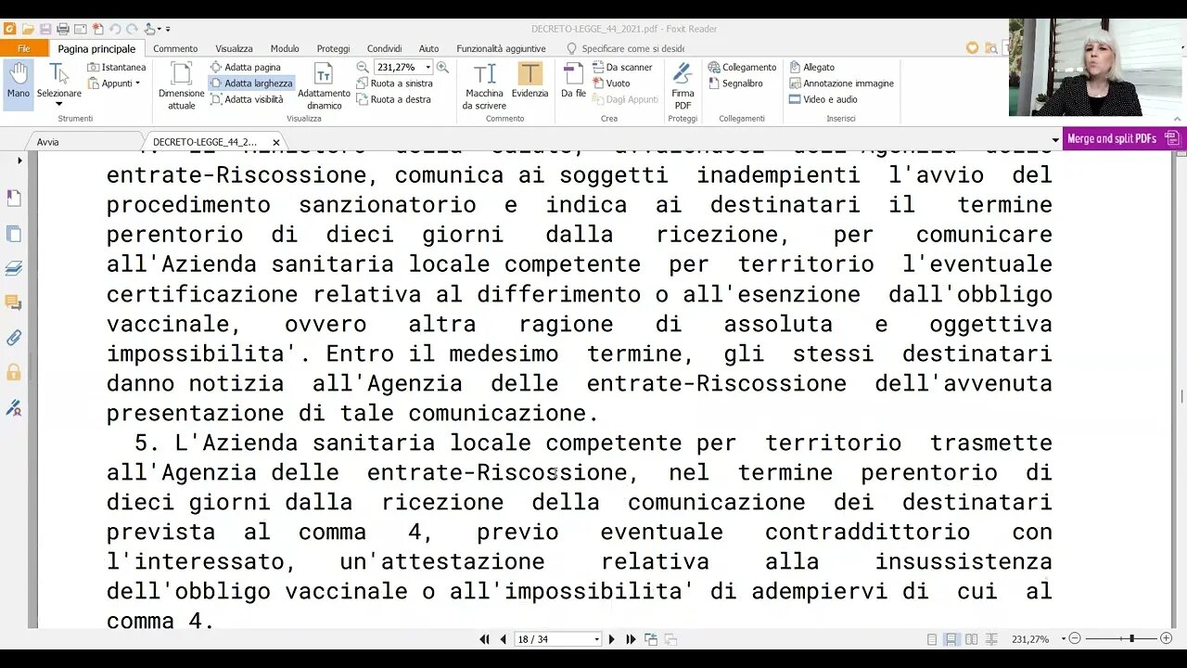Viewport: 1187px width, 668px height.
Task: Go to the last page
Action: point(631,639)
